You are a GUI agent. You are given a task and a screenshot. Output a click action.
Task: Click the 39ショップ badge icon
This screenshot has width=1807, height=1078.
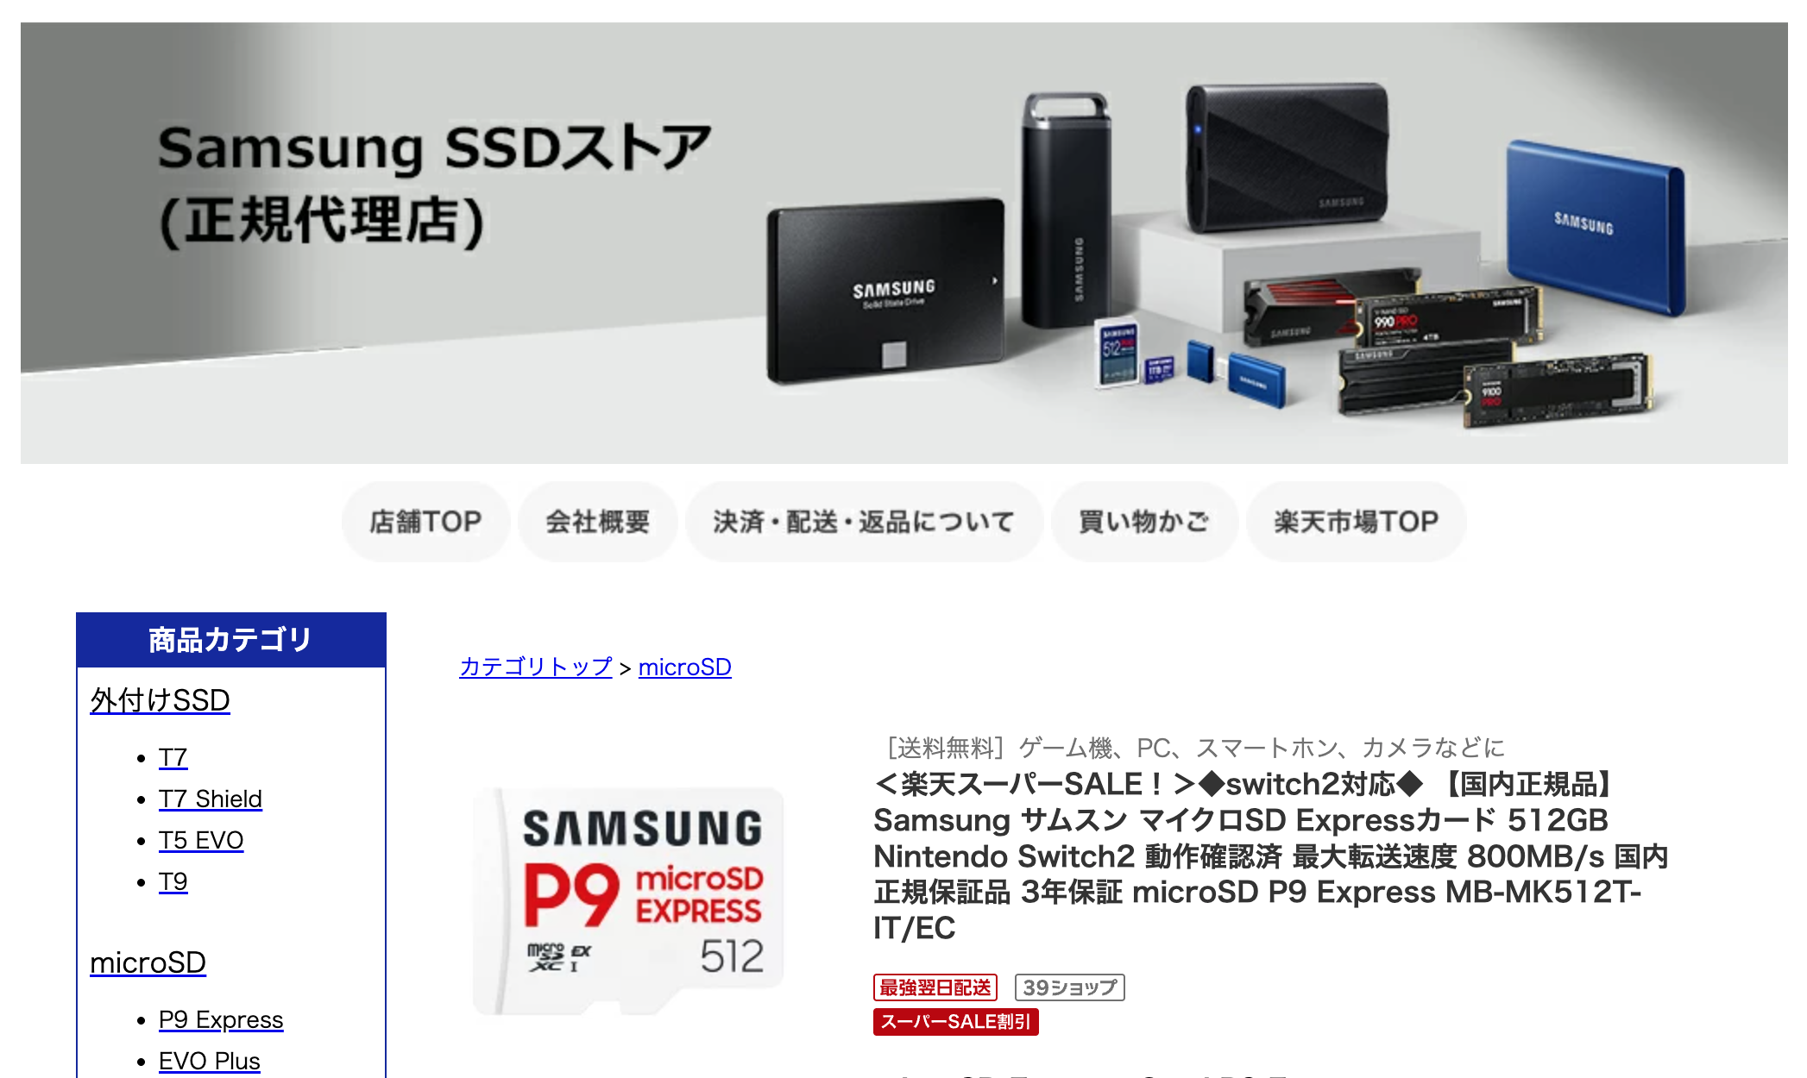point(1070,987)
